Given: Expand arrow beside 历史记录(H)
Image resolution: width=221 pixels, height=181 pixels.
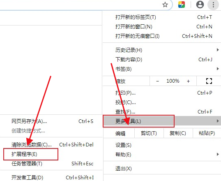Looking at the screenshot, I should pos(218,50).
